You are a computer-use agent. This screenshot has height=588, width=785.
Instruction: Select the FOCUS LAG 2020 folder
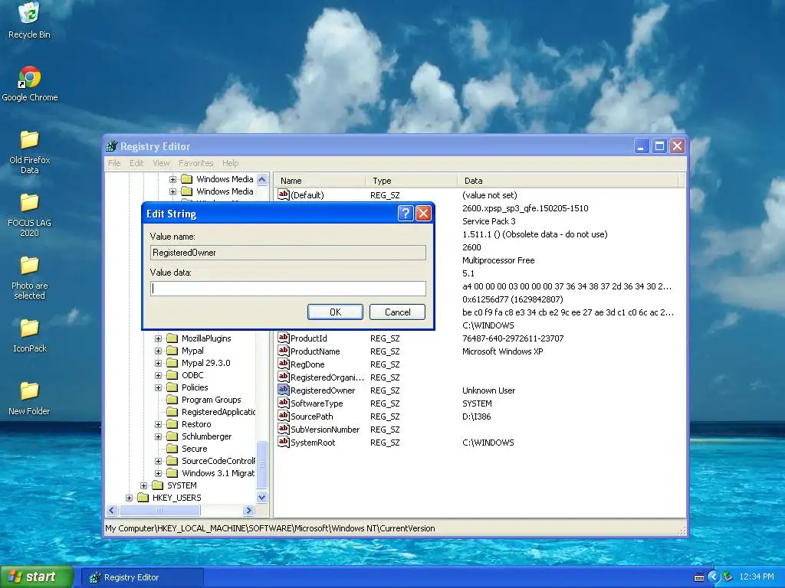30,214
